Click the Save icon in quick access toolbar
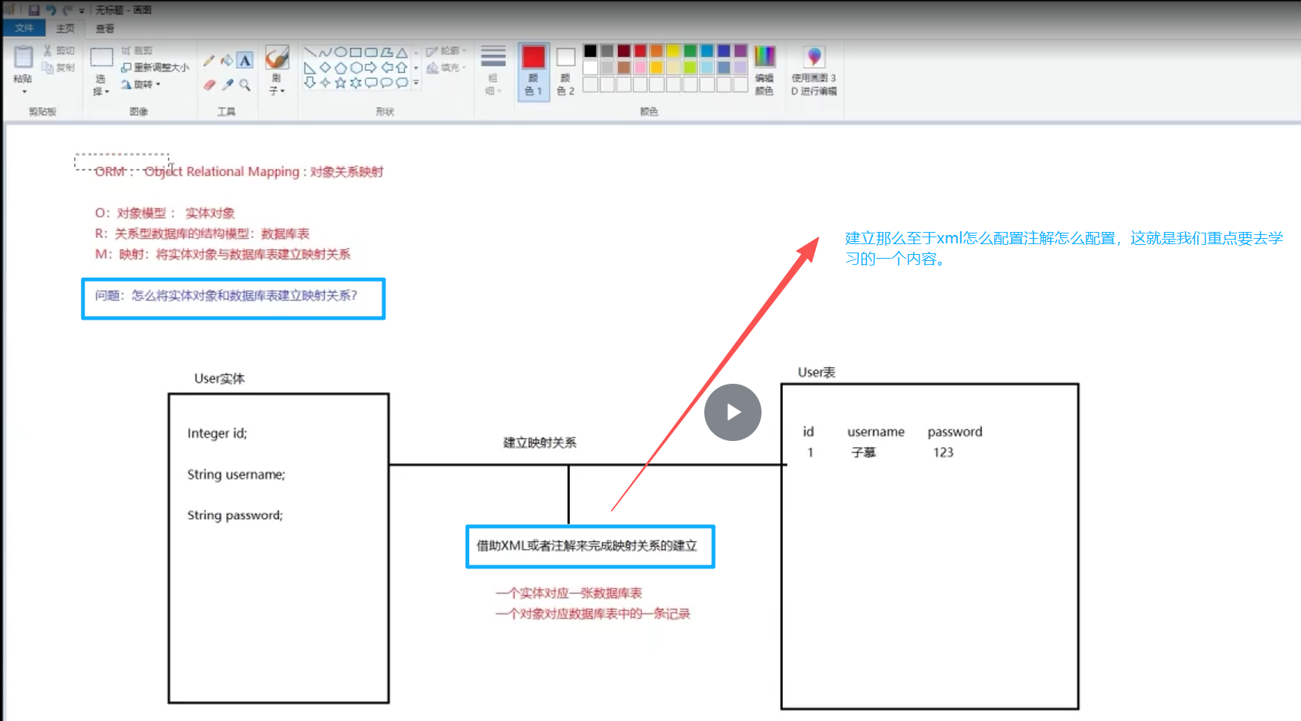Screen dimensions: 1301x721 click(x=34, y=10)
